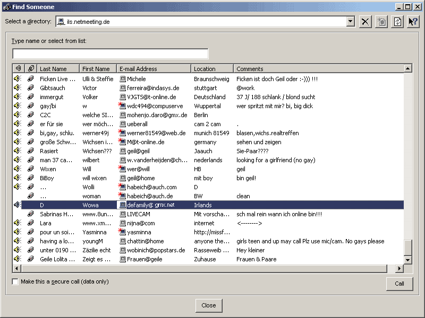The width and height of the screenshot is (425, 318).
Task: Sort by First Name column header
Action: (x=98, y=69)
